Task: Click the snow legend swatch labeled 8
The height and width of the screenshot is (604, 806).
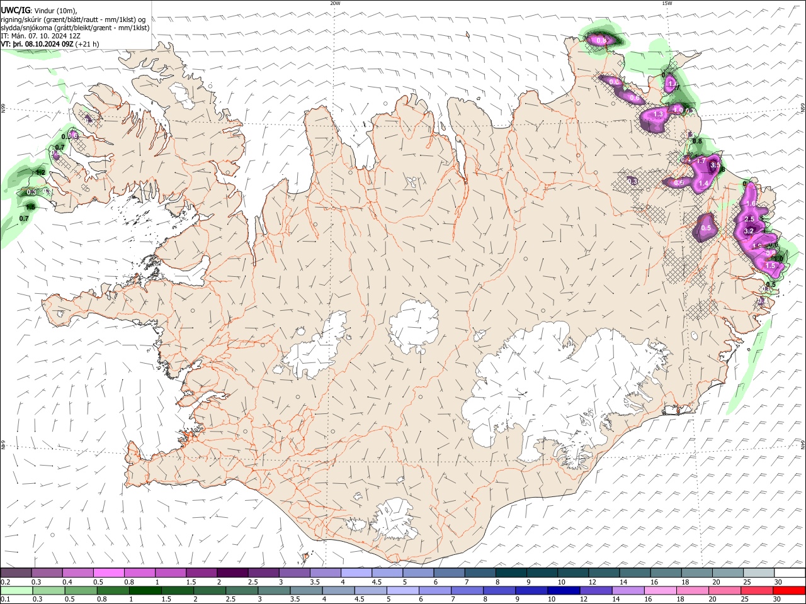Action: [x=511, y=573]
